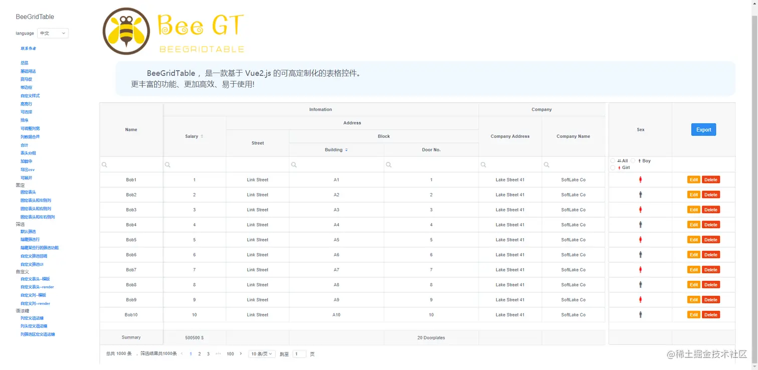758x370 pixels.
Task: Click Delete in Bob3's row
Action: click(711, 210)
